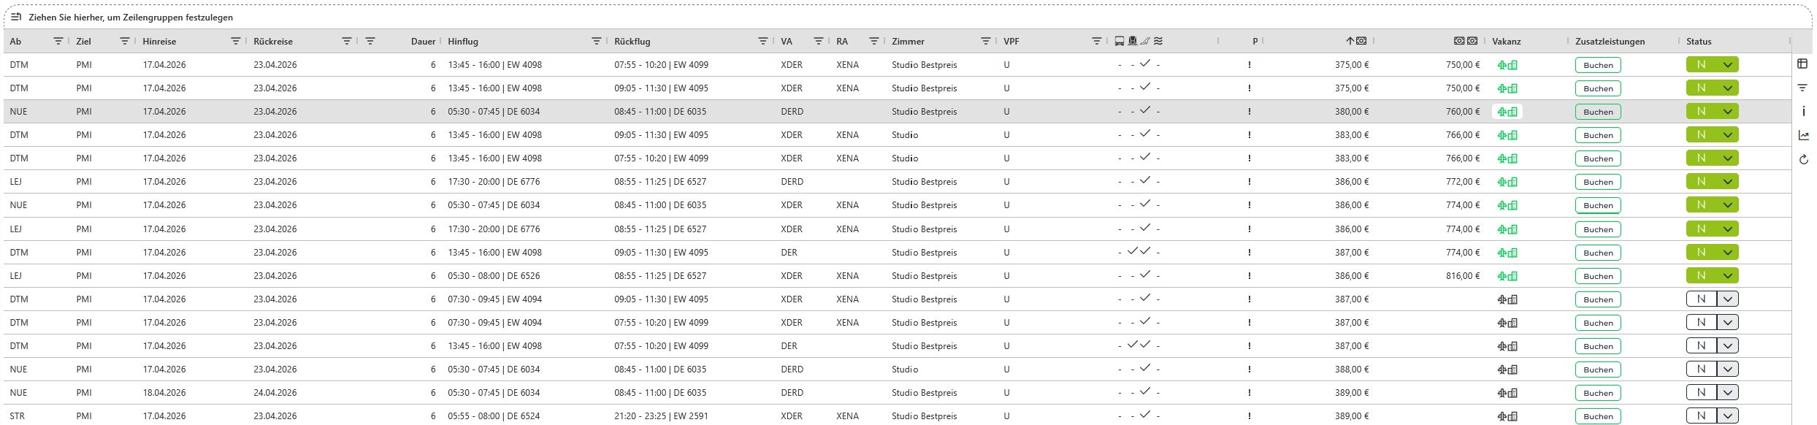The image size is (1817, 425).
Task: Select the cell '18.04.2026'
Action: coord(164,393)
